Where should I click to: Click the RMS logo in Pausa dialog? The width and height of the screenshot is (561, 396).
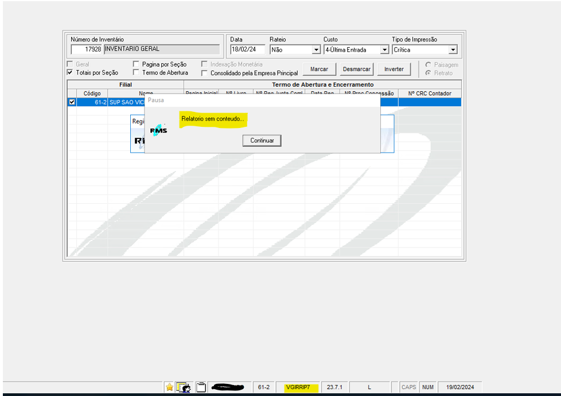pos(159,131)
